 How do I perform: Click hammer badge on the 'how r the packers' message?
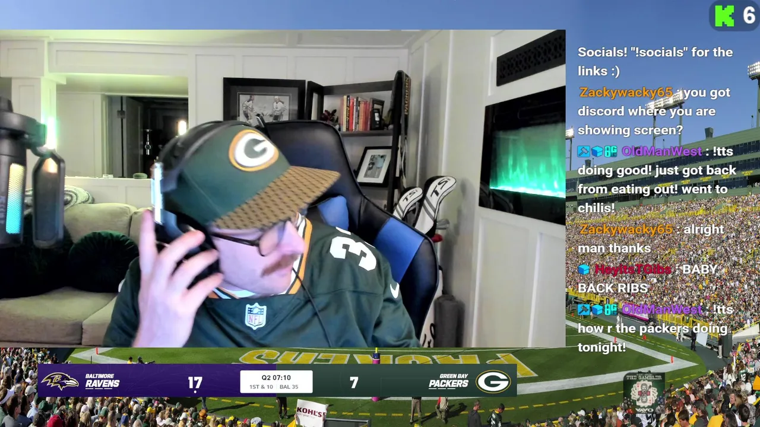point(583,310)
